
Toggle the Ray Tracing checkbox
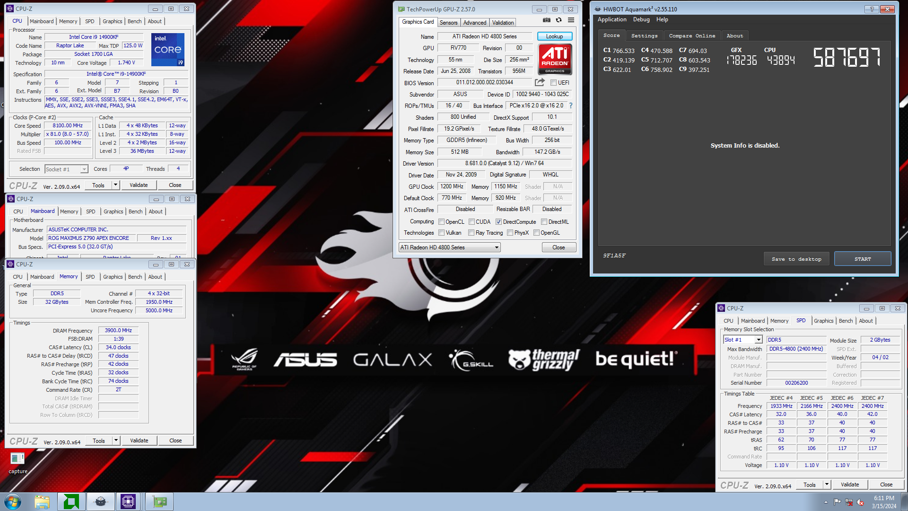tap(471, 233)
